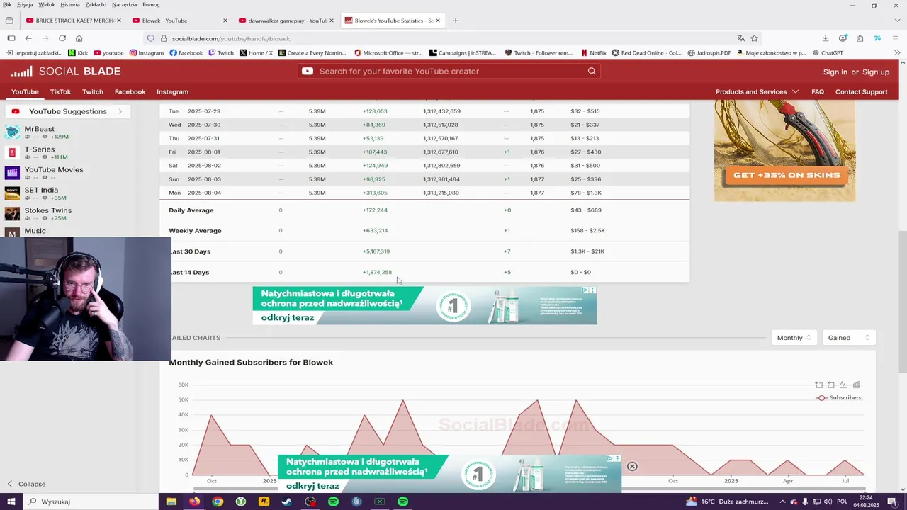This screenshot has height=510, width=907.
Task: Bookmark this page with the star icon
Action: 755,38
